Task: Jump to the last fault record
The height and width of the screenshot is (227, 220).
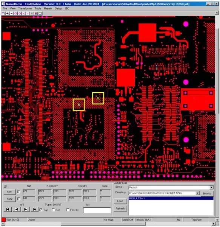Action: (34, 209)
